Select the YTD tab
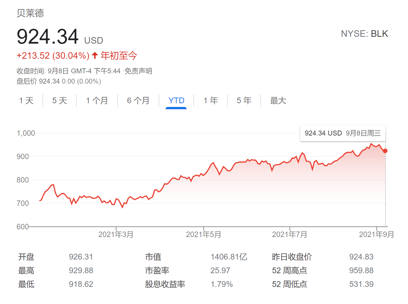This screenshot has height=304, width=408. pyautogui.click(x=176, y=101)
